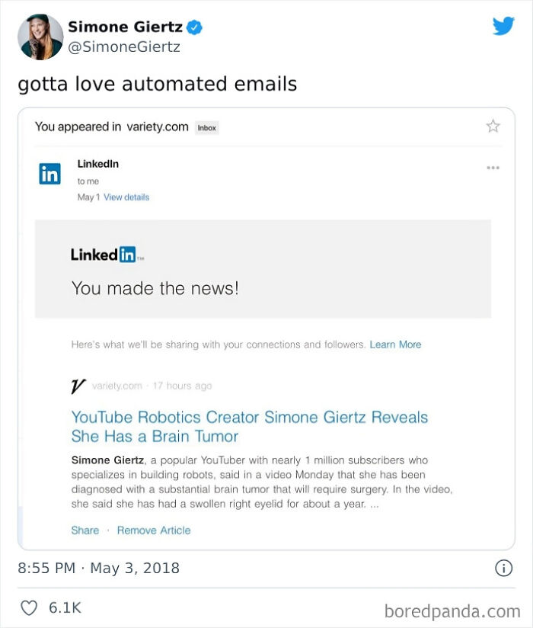Click 'Remove Article' below the story

pos(153,530)
